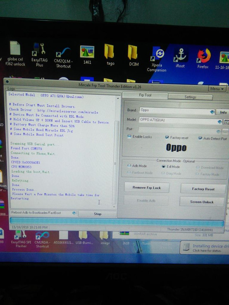Screen dimensions: 229x305
Task: Click the log panel scroll up arrow
Action: point(118,99)
